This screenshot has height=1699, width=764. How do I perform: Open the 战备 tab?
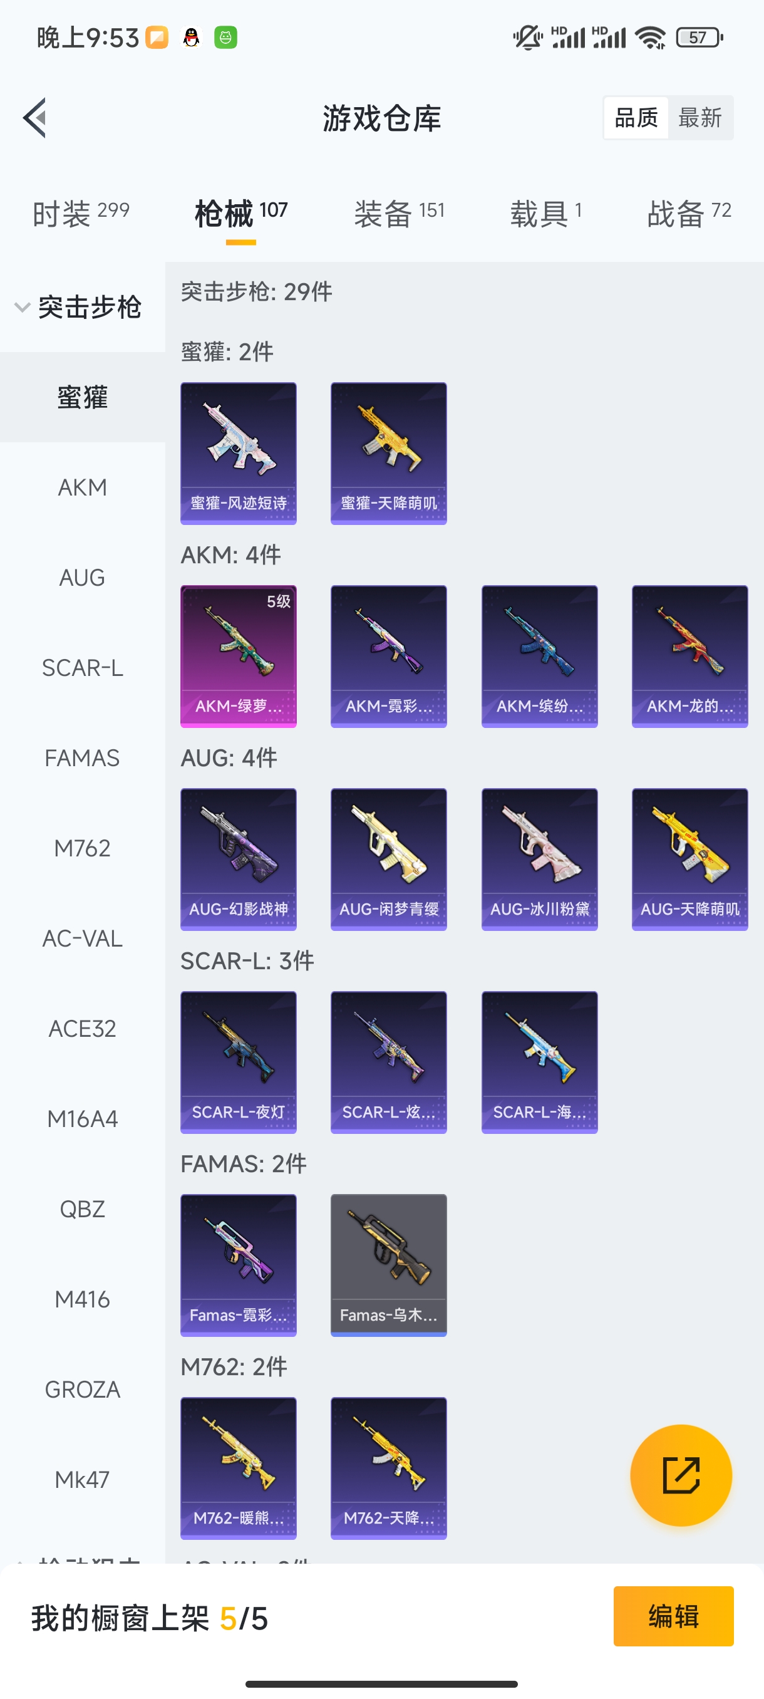click(689, 214)
